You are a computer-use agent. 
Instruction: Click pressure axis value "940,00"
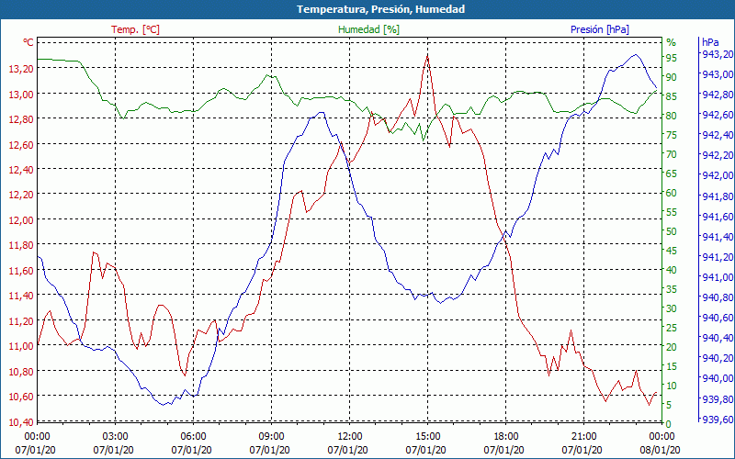coord(718,378)
